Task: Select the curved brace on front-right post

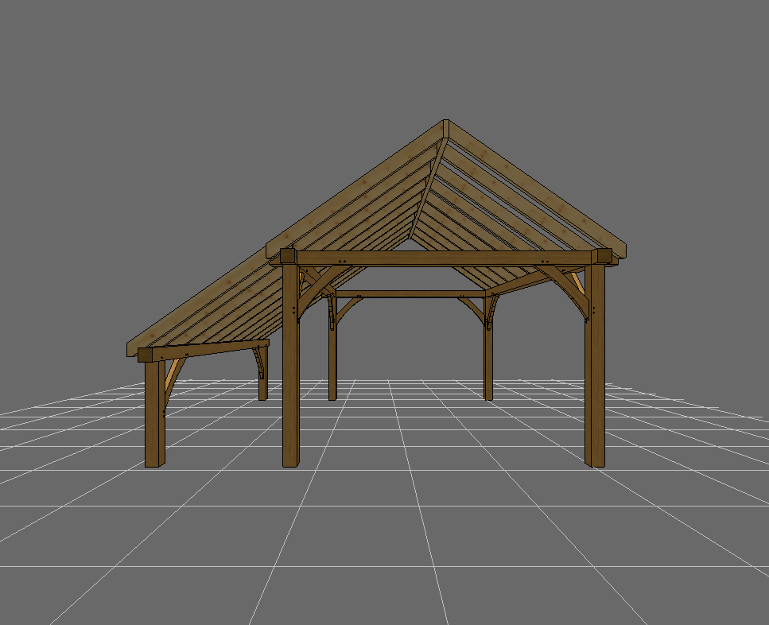Action: coord(577,291)
